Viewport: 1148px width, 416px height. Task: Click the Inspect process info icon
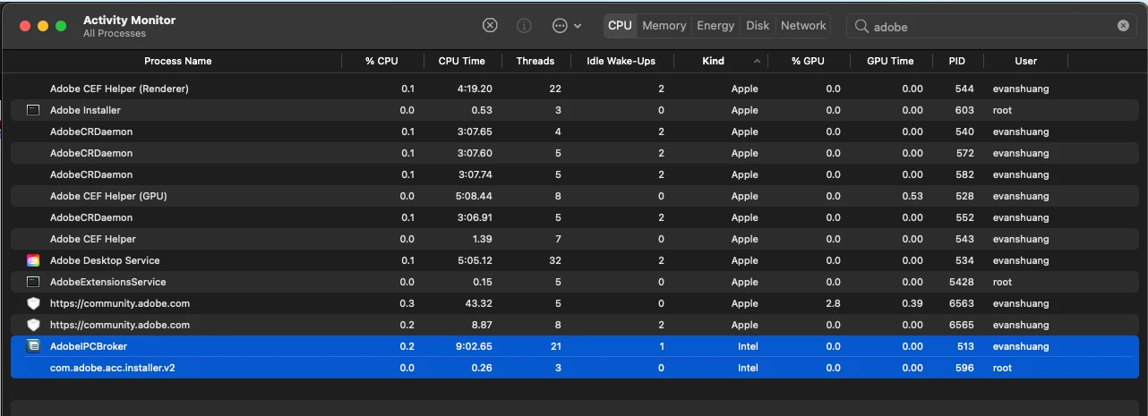524,26
